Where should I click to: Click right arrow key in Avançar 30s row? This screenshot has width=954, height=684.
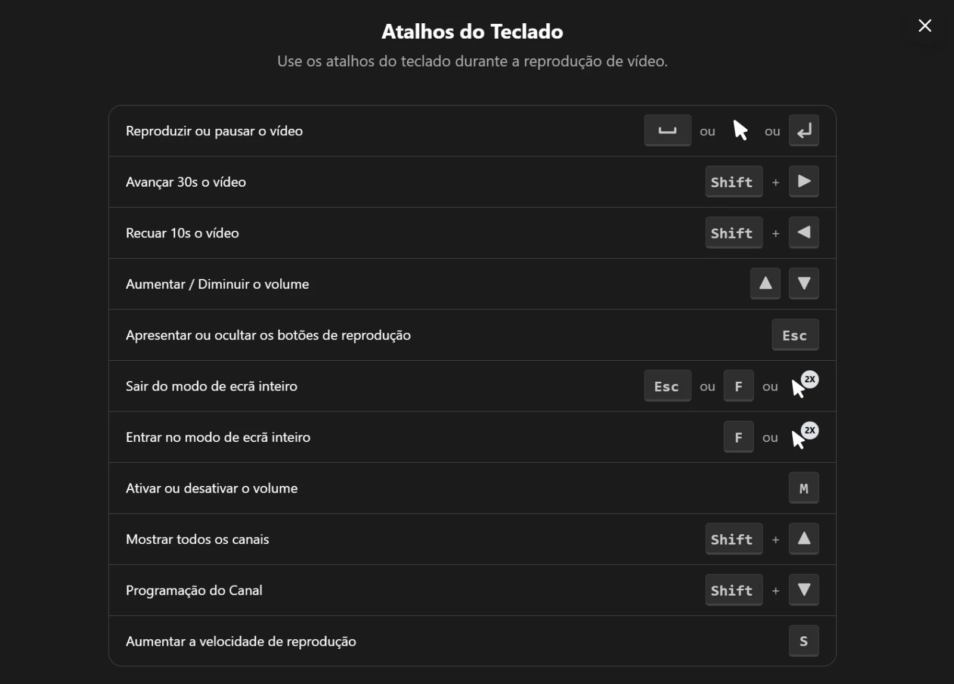(803, 181)
